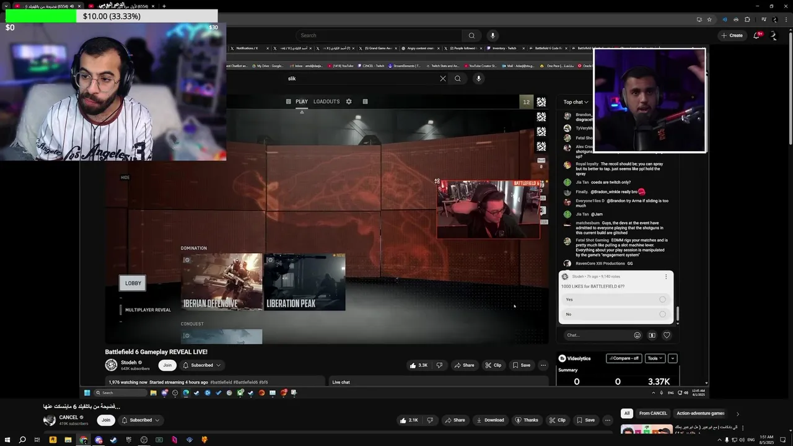
Task: Open the Windows Start menu on bottom taskbar
Action: [7, 440]
